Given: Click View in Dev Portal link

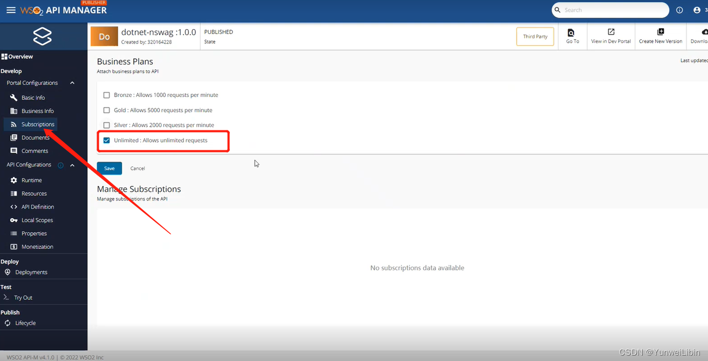Looking at the screenshot, I should pyautogui.click(x=611, y=41).
